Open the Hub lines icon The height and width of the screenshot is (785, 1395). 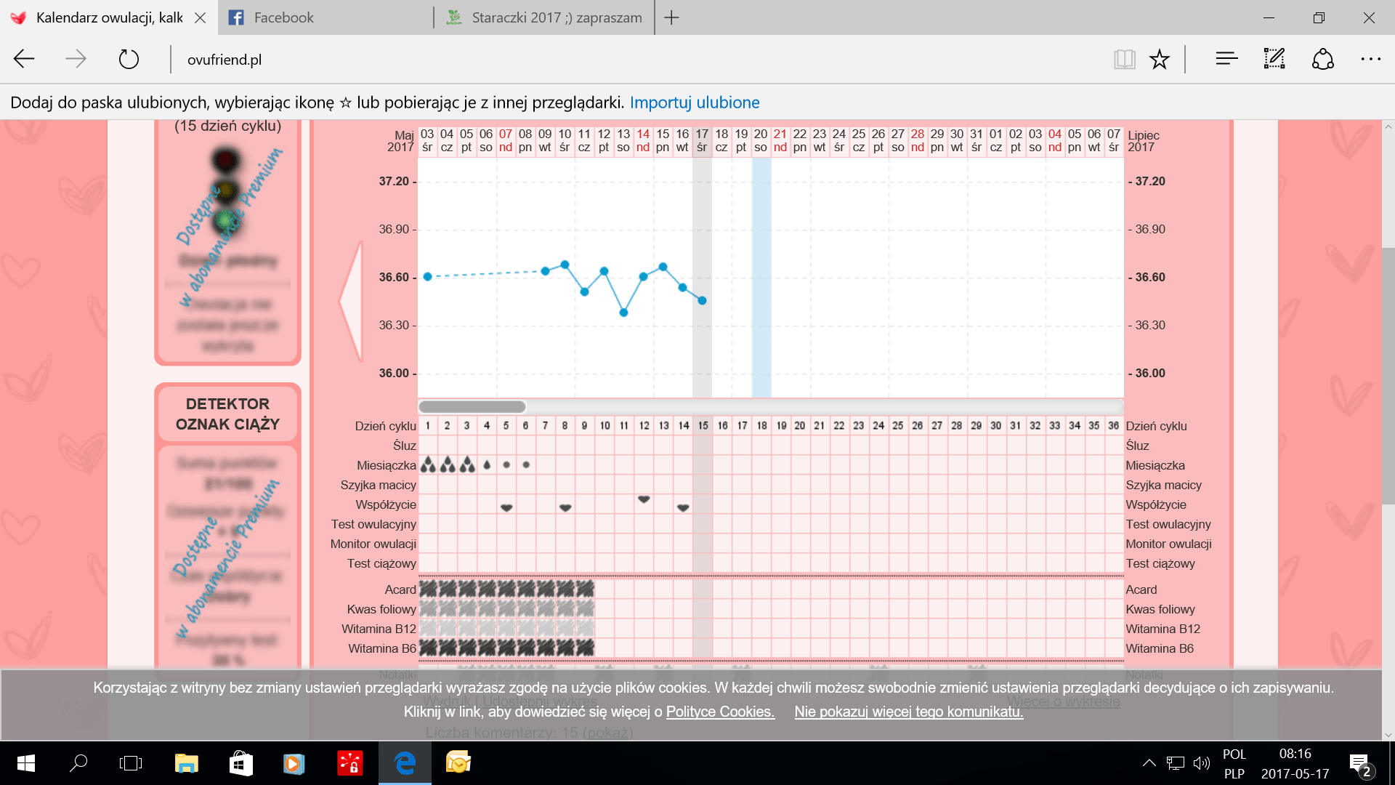(x=1226, y=60)
